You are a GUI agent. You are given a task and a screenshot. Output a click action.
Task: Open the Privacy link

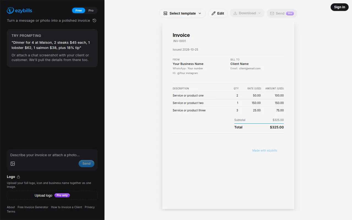click(90, 207)
